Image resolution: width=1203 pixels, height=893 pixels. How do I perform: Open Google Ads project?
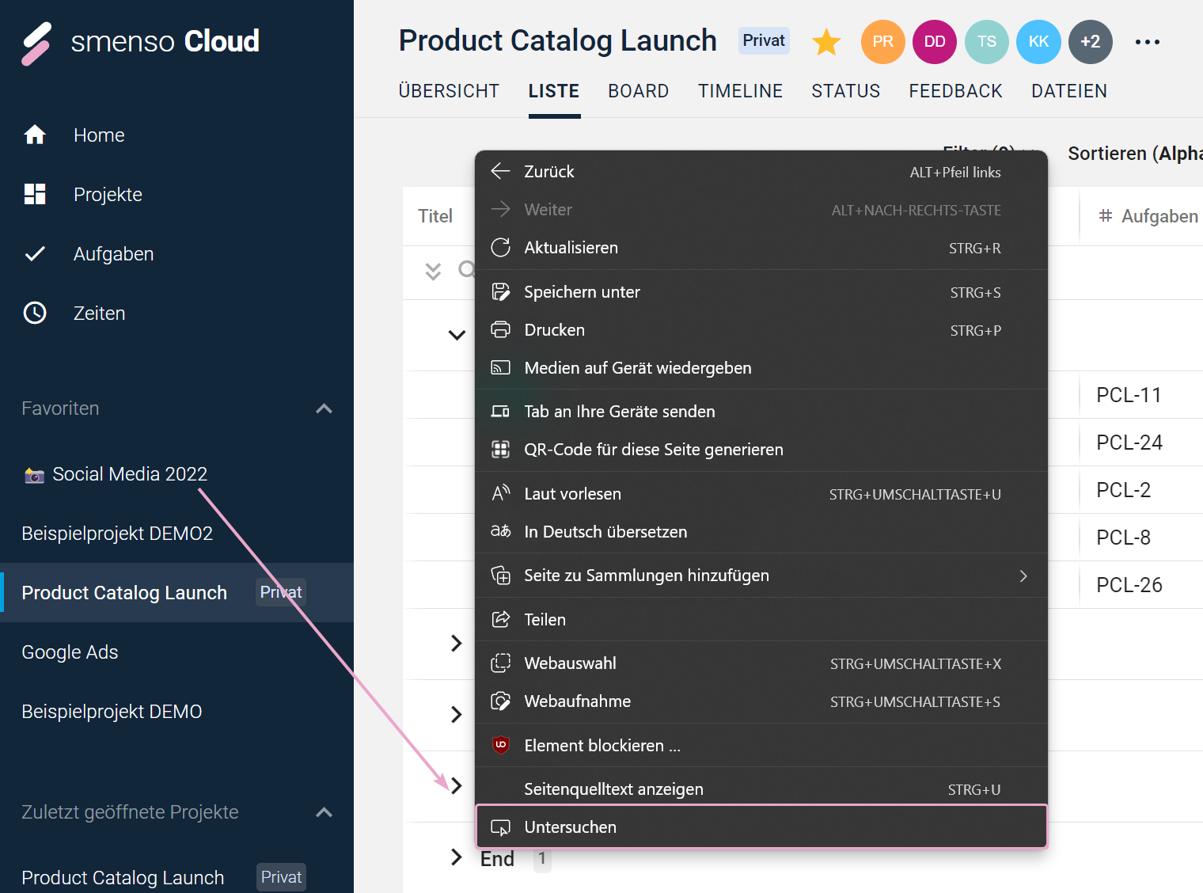(70, 652)
